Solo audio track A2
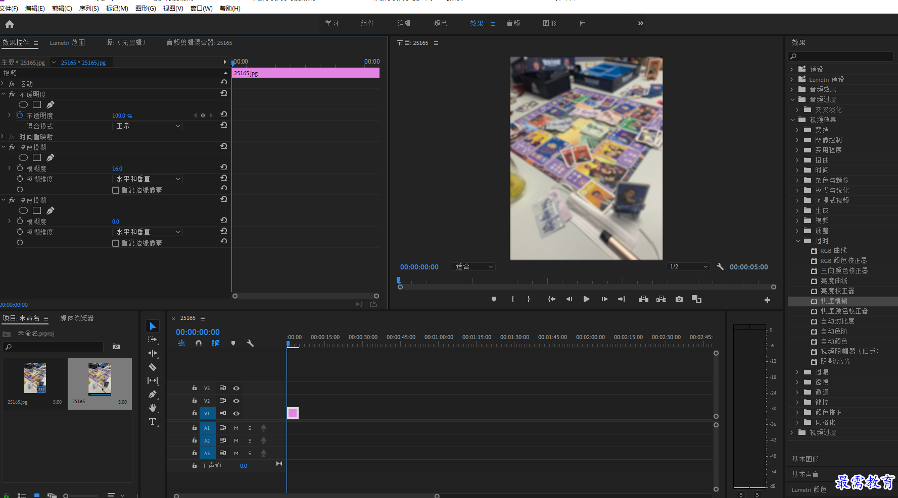The height and width of the screenshot is (498, 898). coord(250,440)
